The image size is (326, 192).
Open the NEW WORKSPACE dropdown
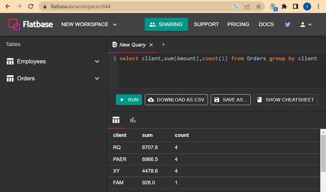click(89, 24)
